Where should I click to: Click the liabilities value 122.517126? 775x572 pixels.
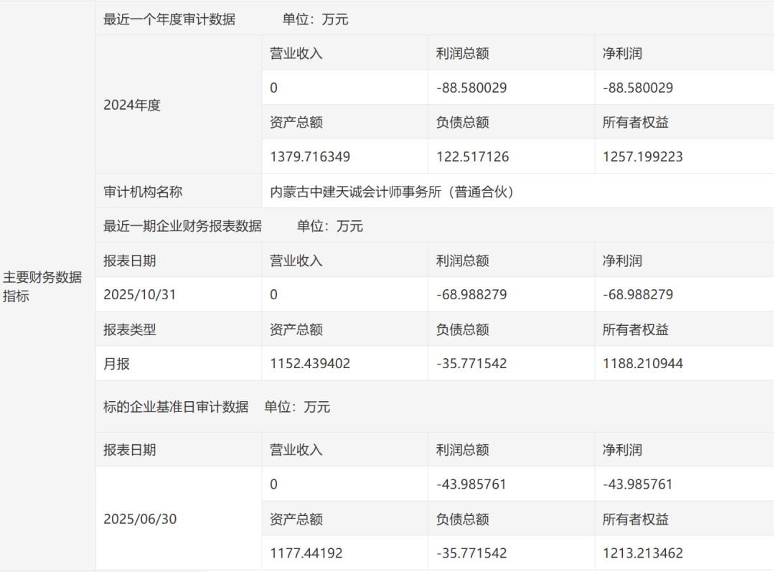(472, 156)
